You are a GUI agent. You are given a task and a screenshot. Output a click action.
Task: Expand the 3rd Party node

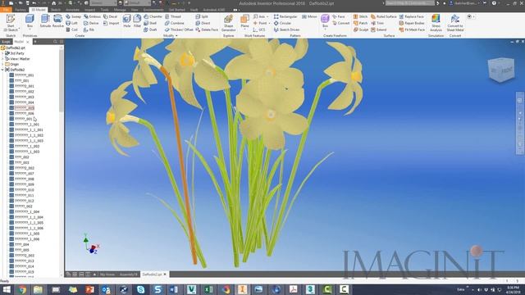click(x=2, y=53)
